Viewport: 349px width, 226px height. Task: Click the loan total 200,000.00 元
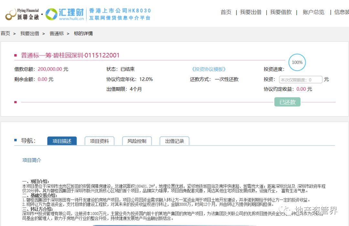click(x=53, y=69)
